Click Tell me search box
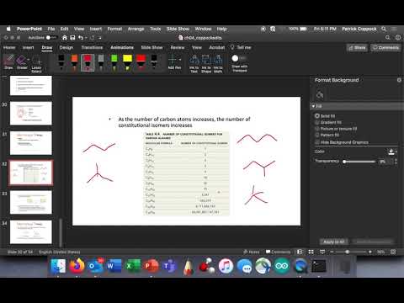The image size is (404, 303). (241, 47)
